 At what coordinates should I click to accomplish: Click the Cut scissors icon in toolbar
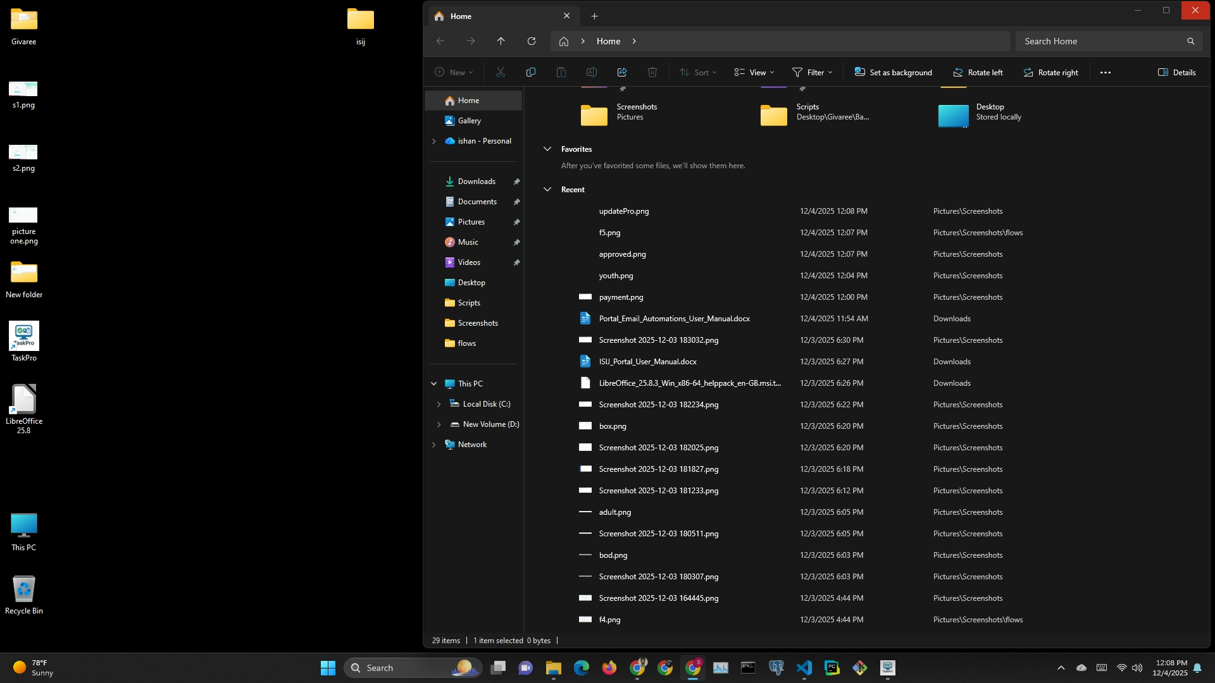501,73
